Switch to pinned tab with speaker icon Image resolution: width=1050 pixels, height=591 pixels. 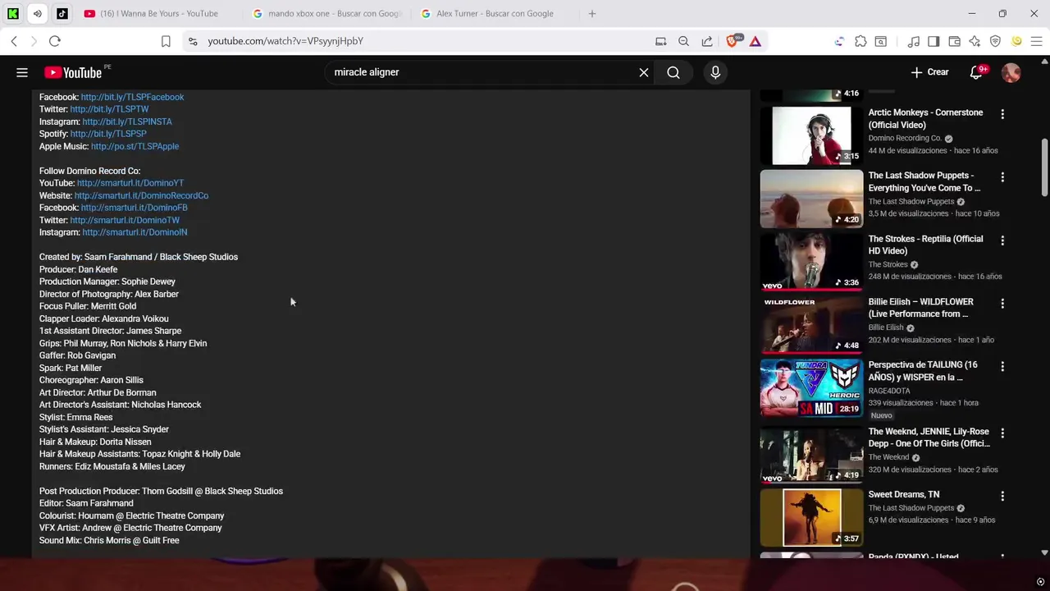coord(38,13)
